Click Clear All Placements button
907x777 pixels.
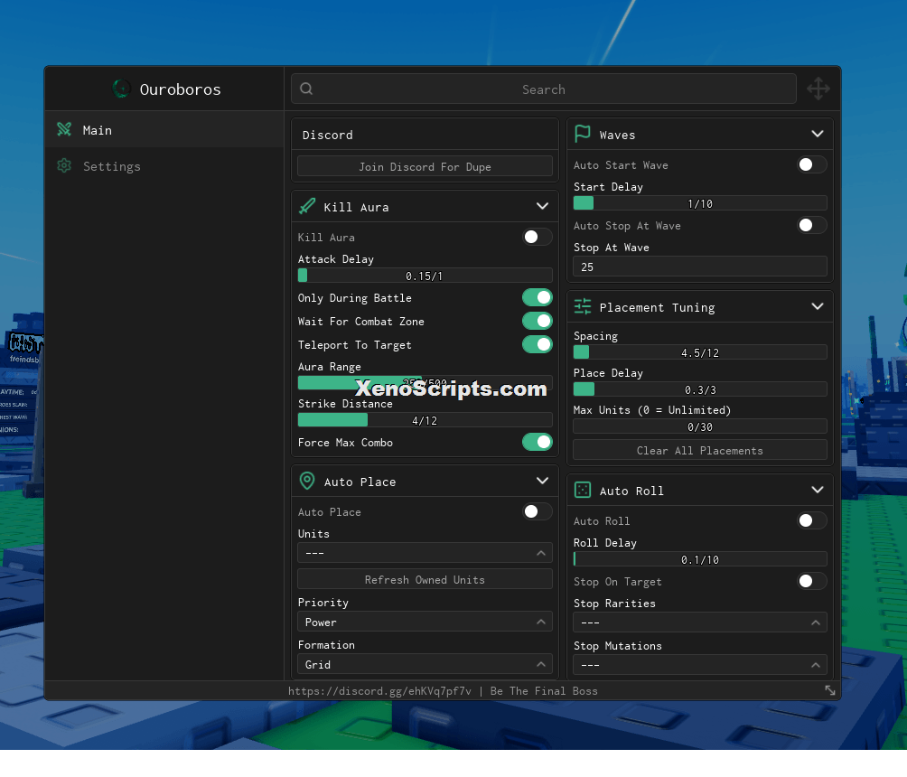(700, 451)
